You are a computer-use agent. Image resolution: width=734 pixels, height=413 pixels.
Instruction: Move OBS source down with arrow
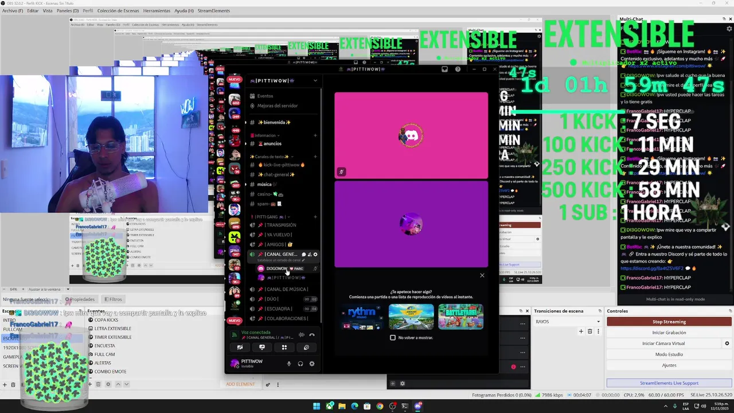[126, 384]
